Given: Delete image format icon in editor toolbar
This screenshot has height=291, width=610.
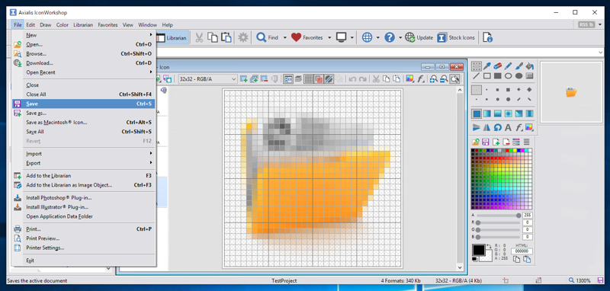Looking at the screenshot, I should [x=264, y=79].
